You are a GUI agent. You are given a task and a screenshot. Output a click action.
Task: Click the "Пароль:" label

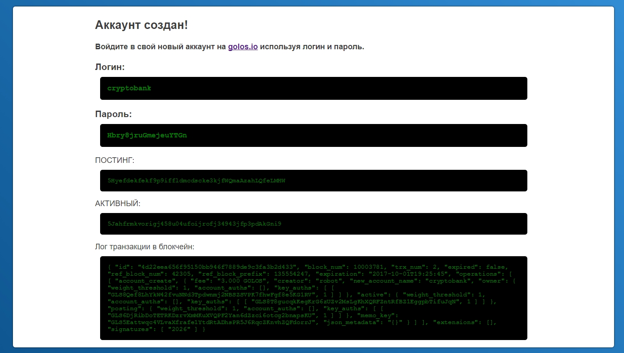tap(113, 114)
